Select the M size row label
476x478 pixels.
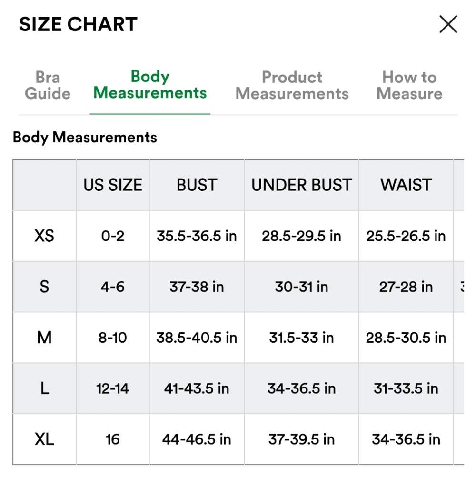[x=44, y=338]
